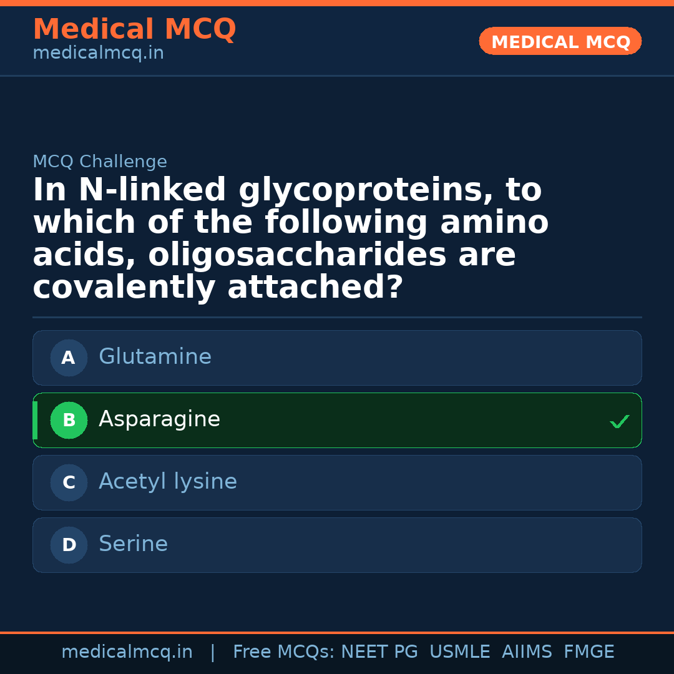Click the Free MCQs footer label
674x674 pixels.
click(284, 652)
